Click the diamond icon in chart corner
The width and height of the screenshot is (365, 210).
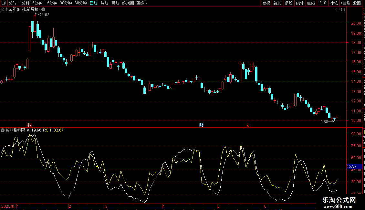point(337,10)
